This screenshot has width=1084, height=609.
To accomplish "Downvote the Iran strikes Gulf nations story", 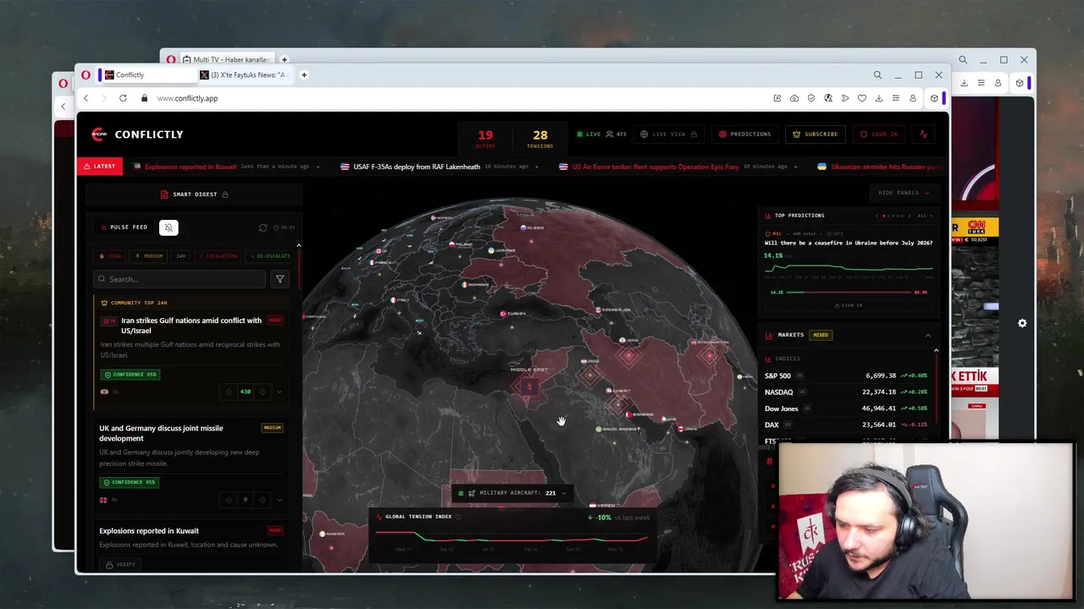I will point(262,392).
